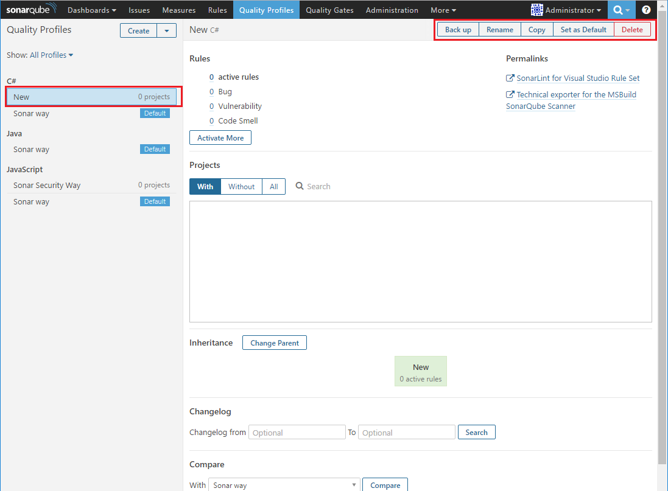Open the Create button dropdown arrow
The image size is (668, 491).
click(167, 30)
